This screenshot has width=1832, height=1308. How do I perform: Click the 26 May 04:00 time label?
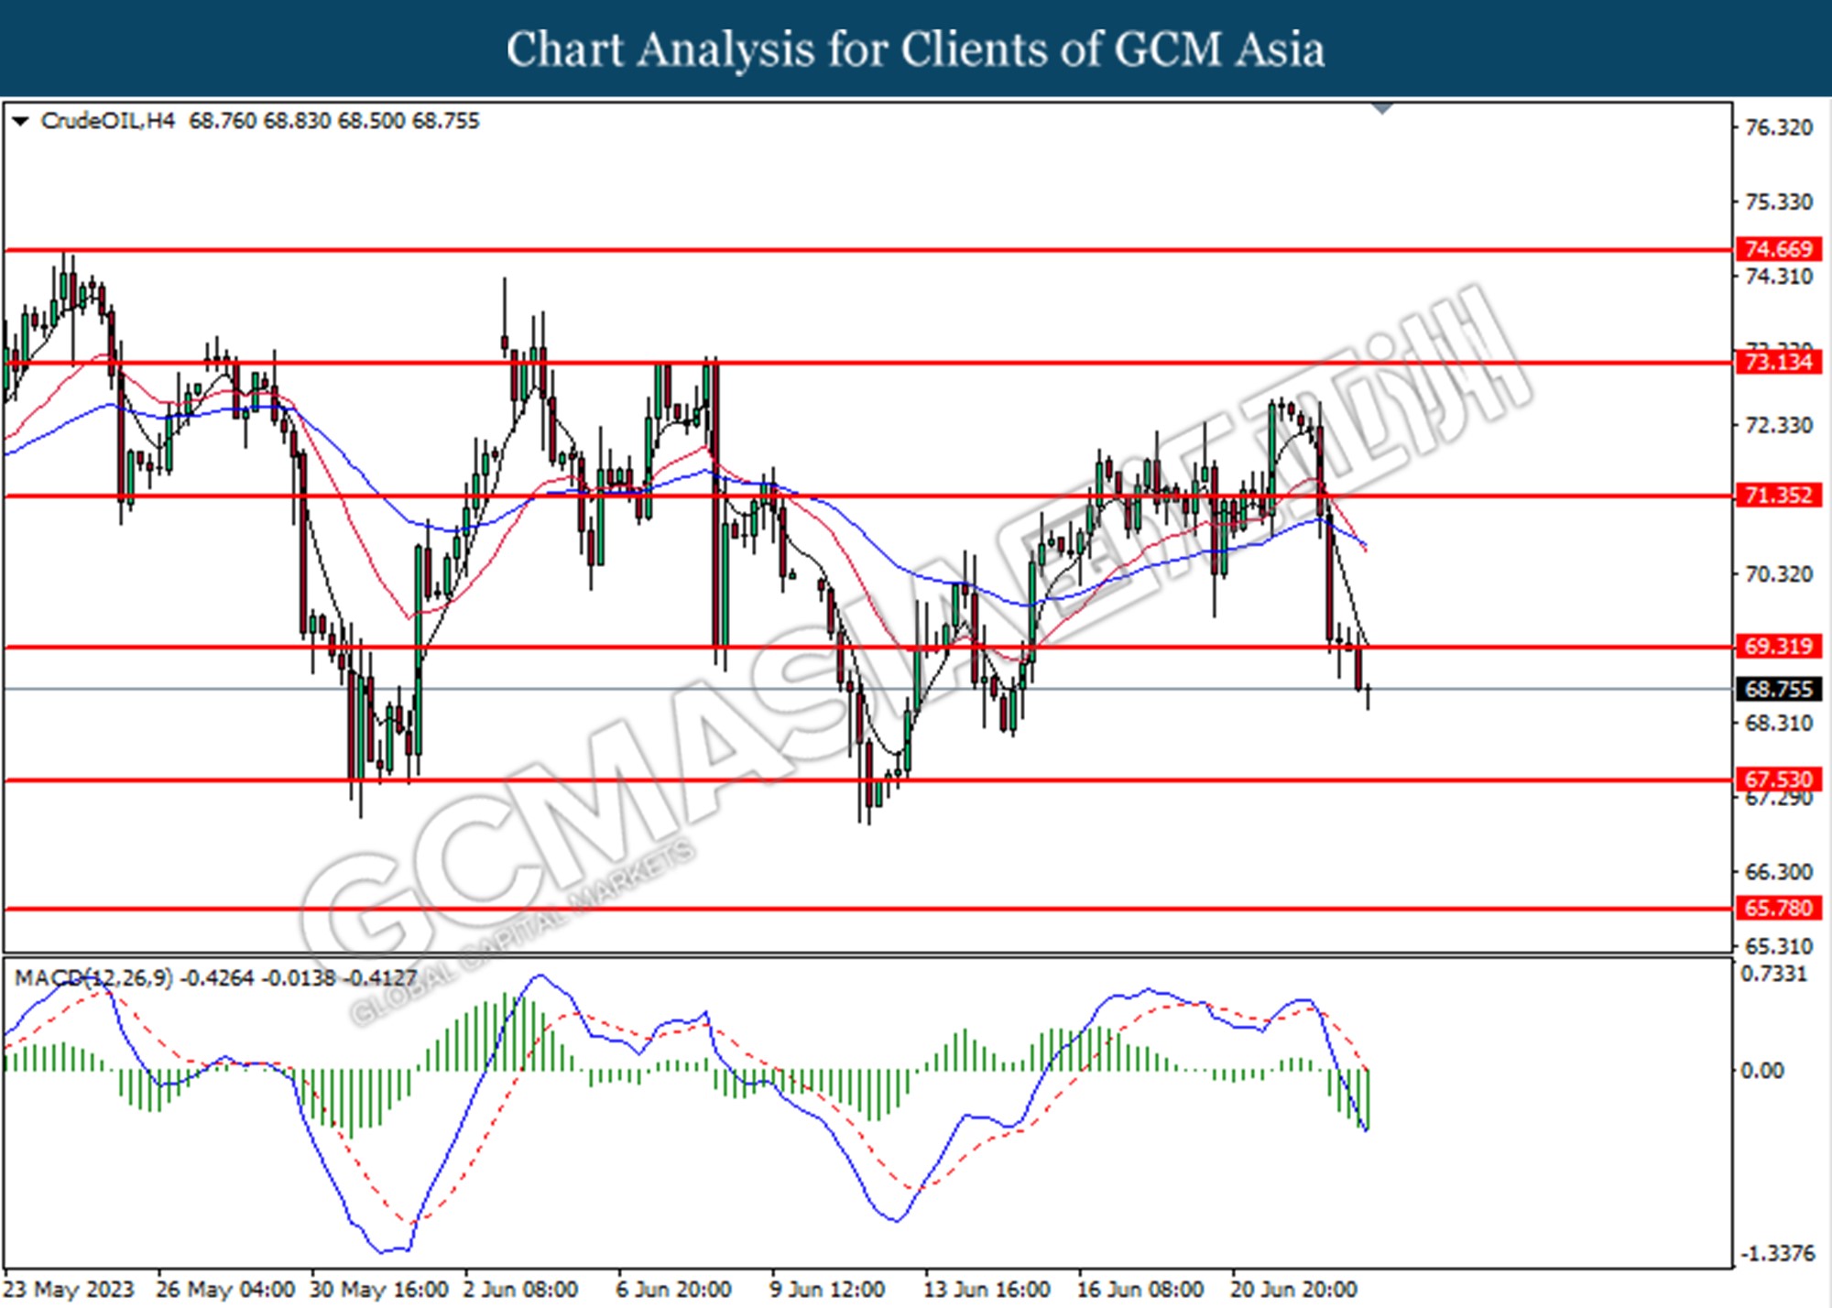point(225,1290)
